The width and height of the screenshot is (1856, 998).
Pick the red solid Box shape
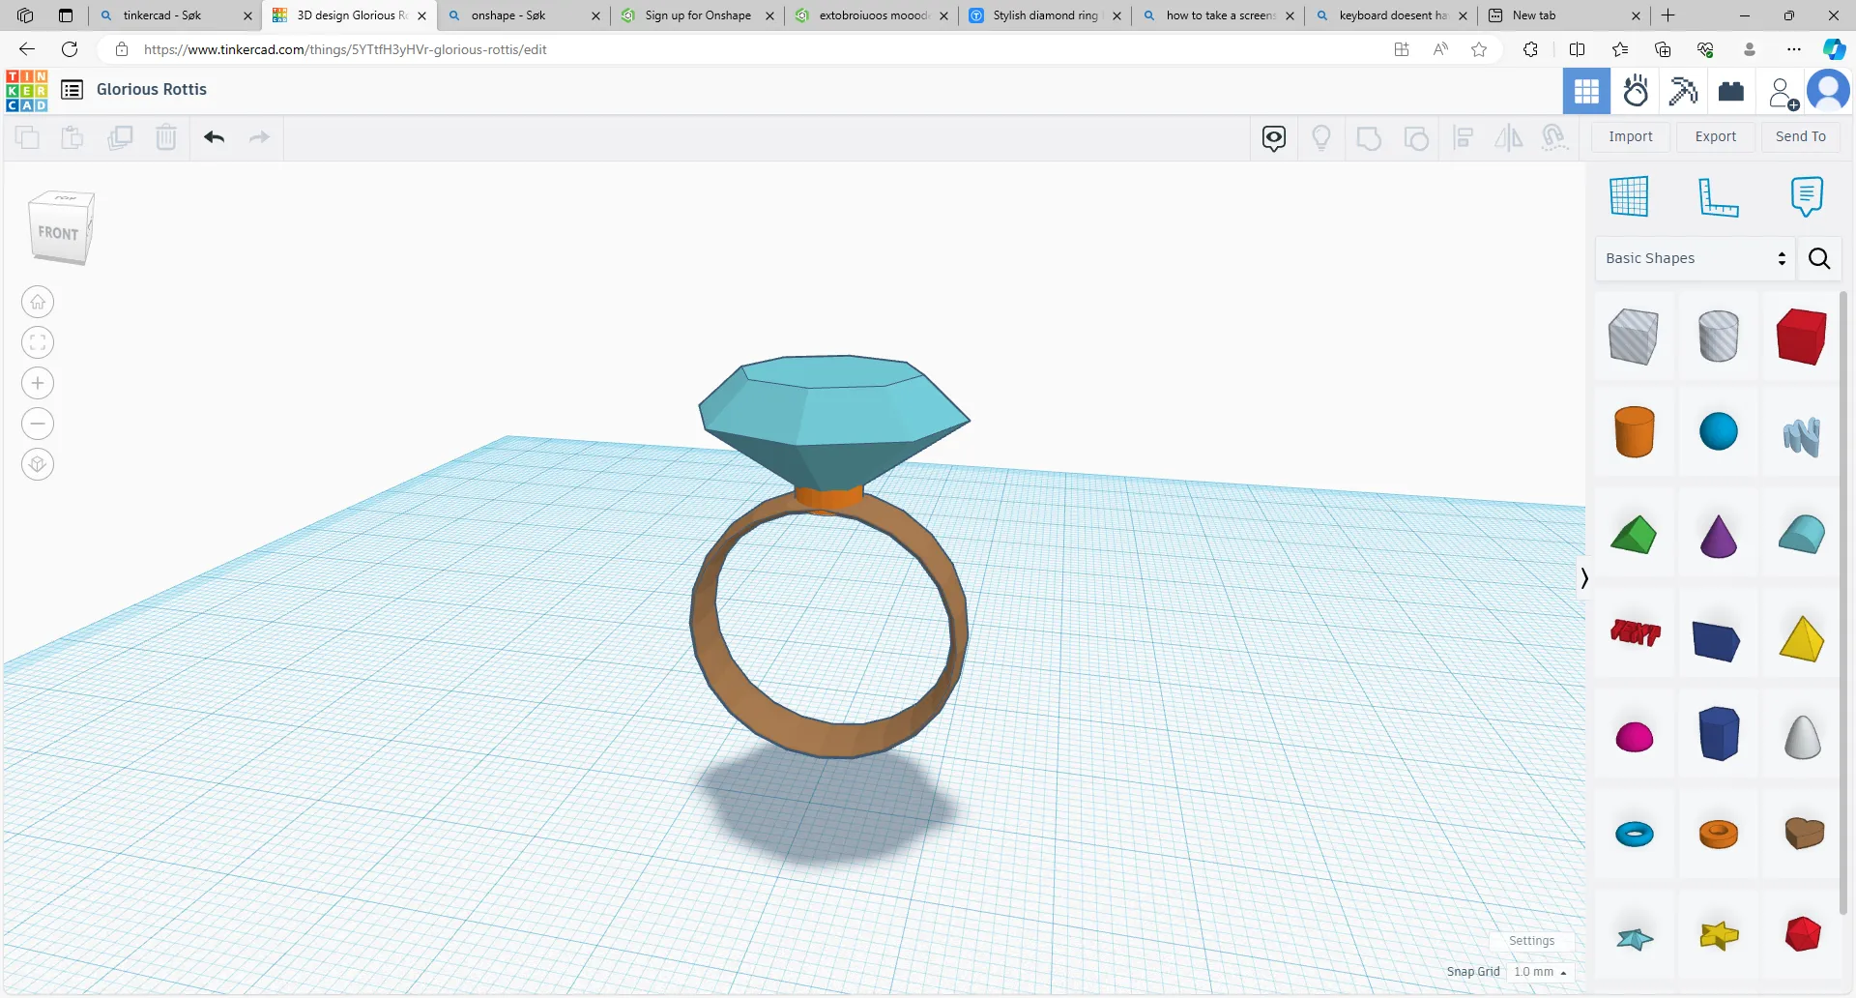pos(1801,337)
